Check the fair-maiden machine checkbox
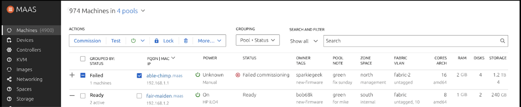521x107 pixels. [139, 96]
